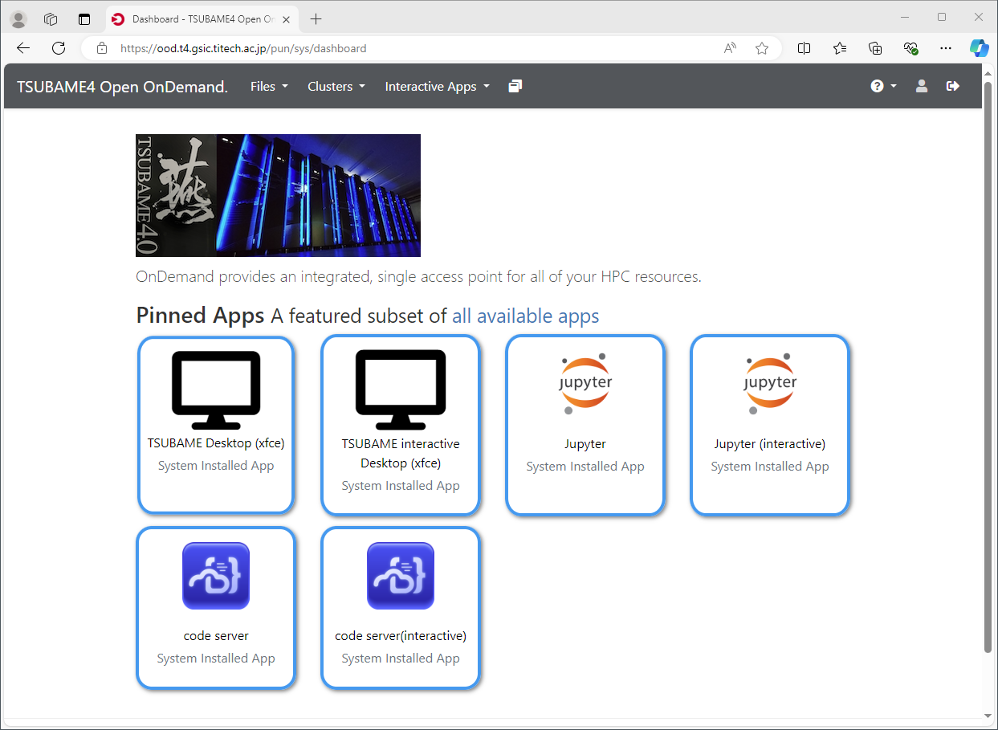Image resolution: width=998 pixels, height=730 pixels.
Task: Click the OnDemand provides an integrated description text
Action: 419,276
